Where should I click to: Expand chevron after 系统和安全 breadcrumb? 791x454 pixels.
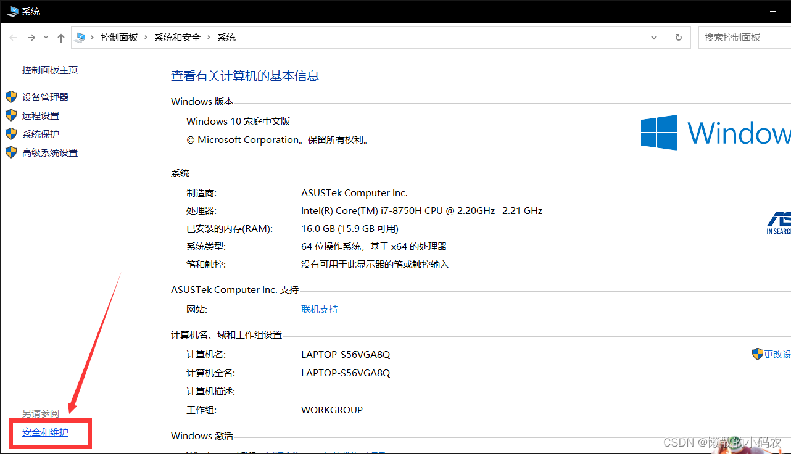209,38
